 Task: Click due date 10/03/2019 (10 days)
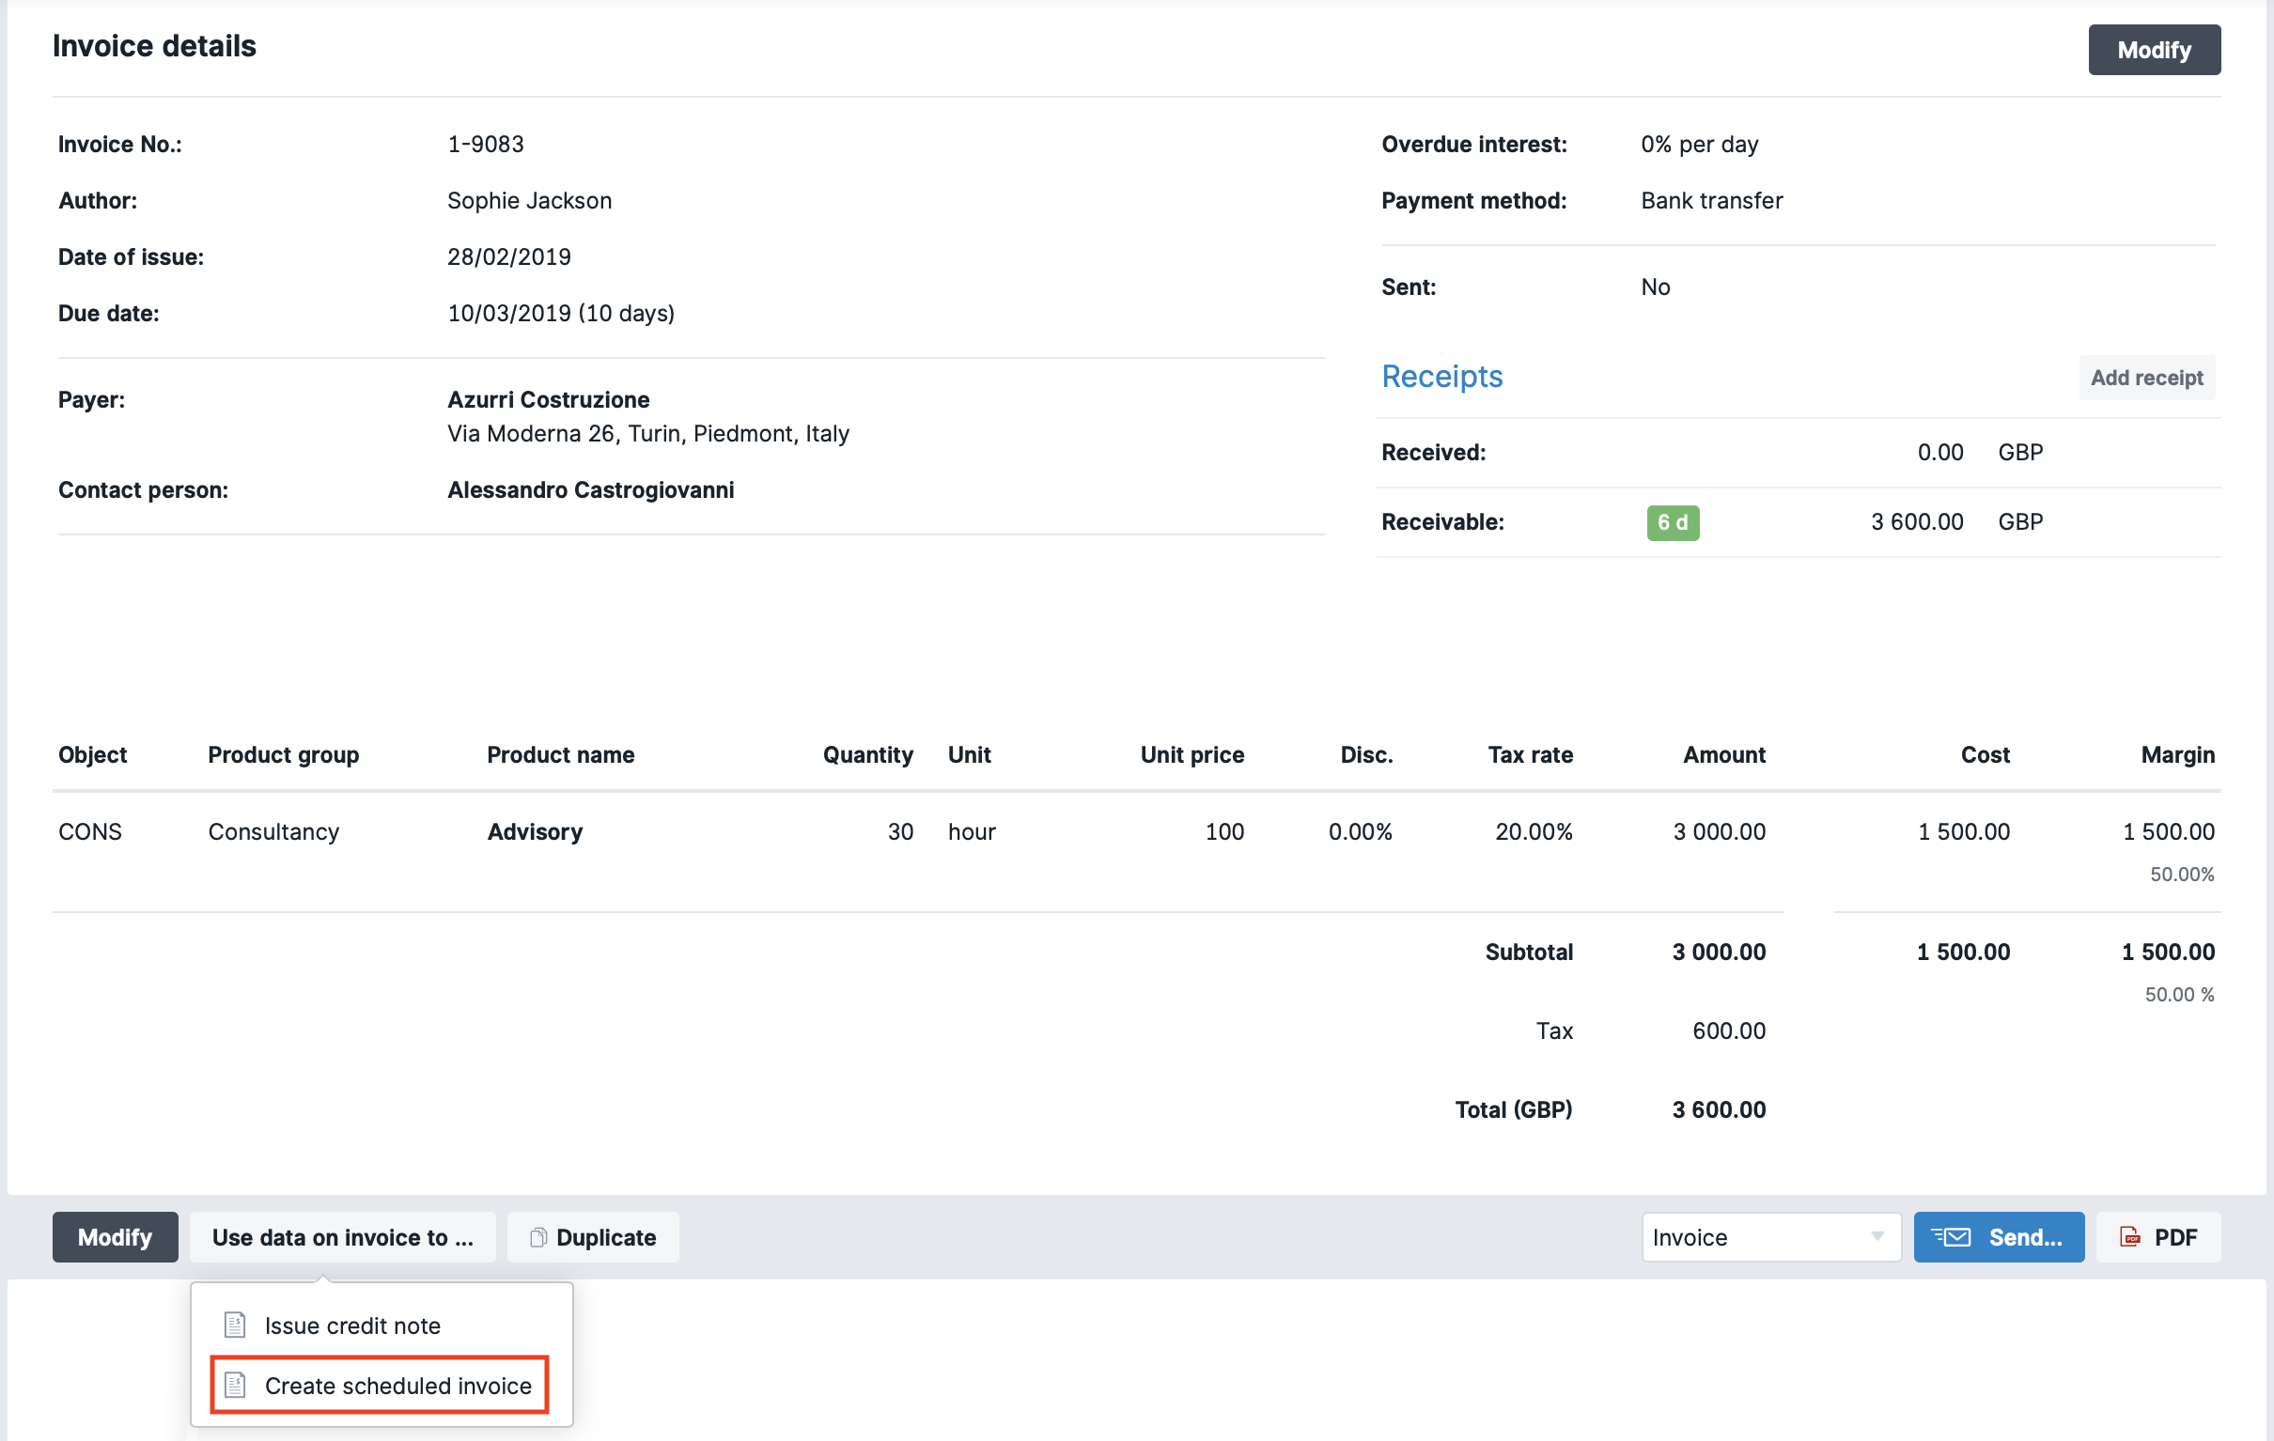(561, 314)
